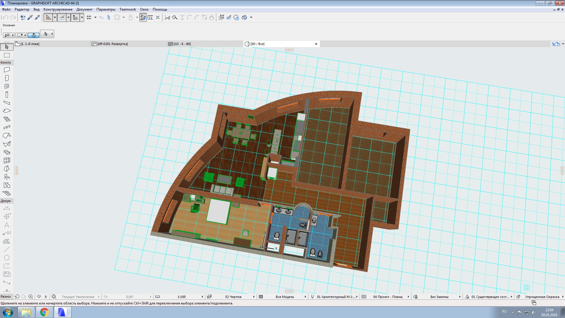Screen dimensions: 565x318
Task: Switch to ИР-0201 Развертка view tab
Action: click(x=112, y=44)
